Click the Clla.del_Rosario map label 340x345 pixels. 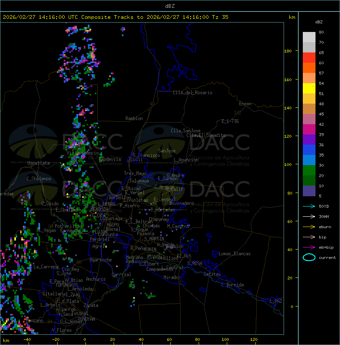[x=192, y=93]
